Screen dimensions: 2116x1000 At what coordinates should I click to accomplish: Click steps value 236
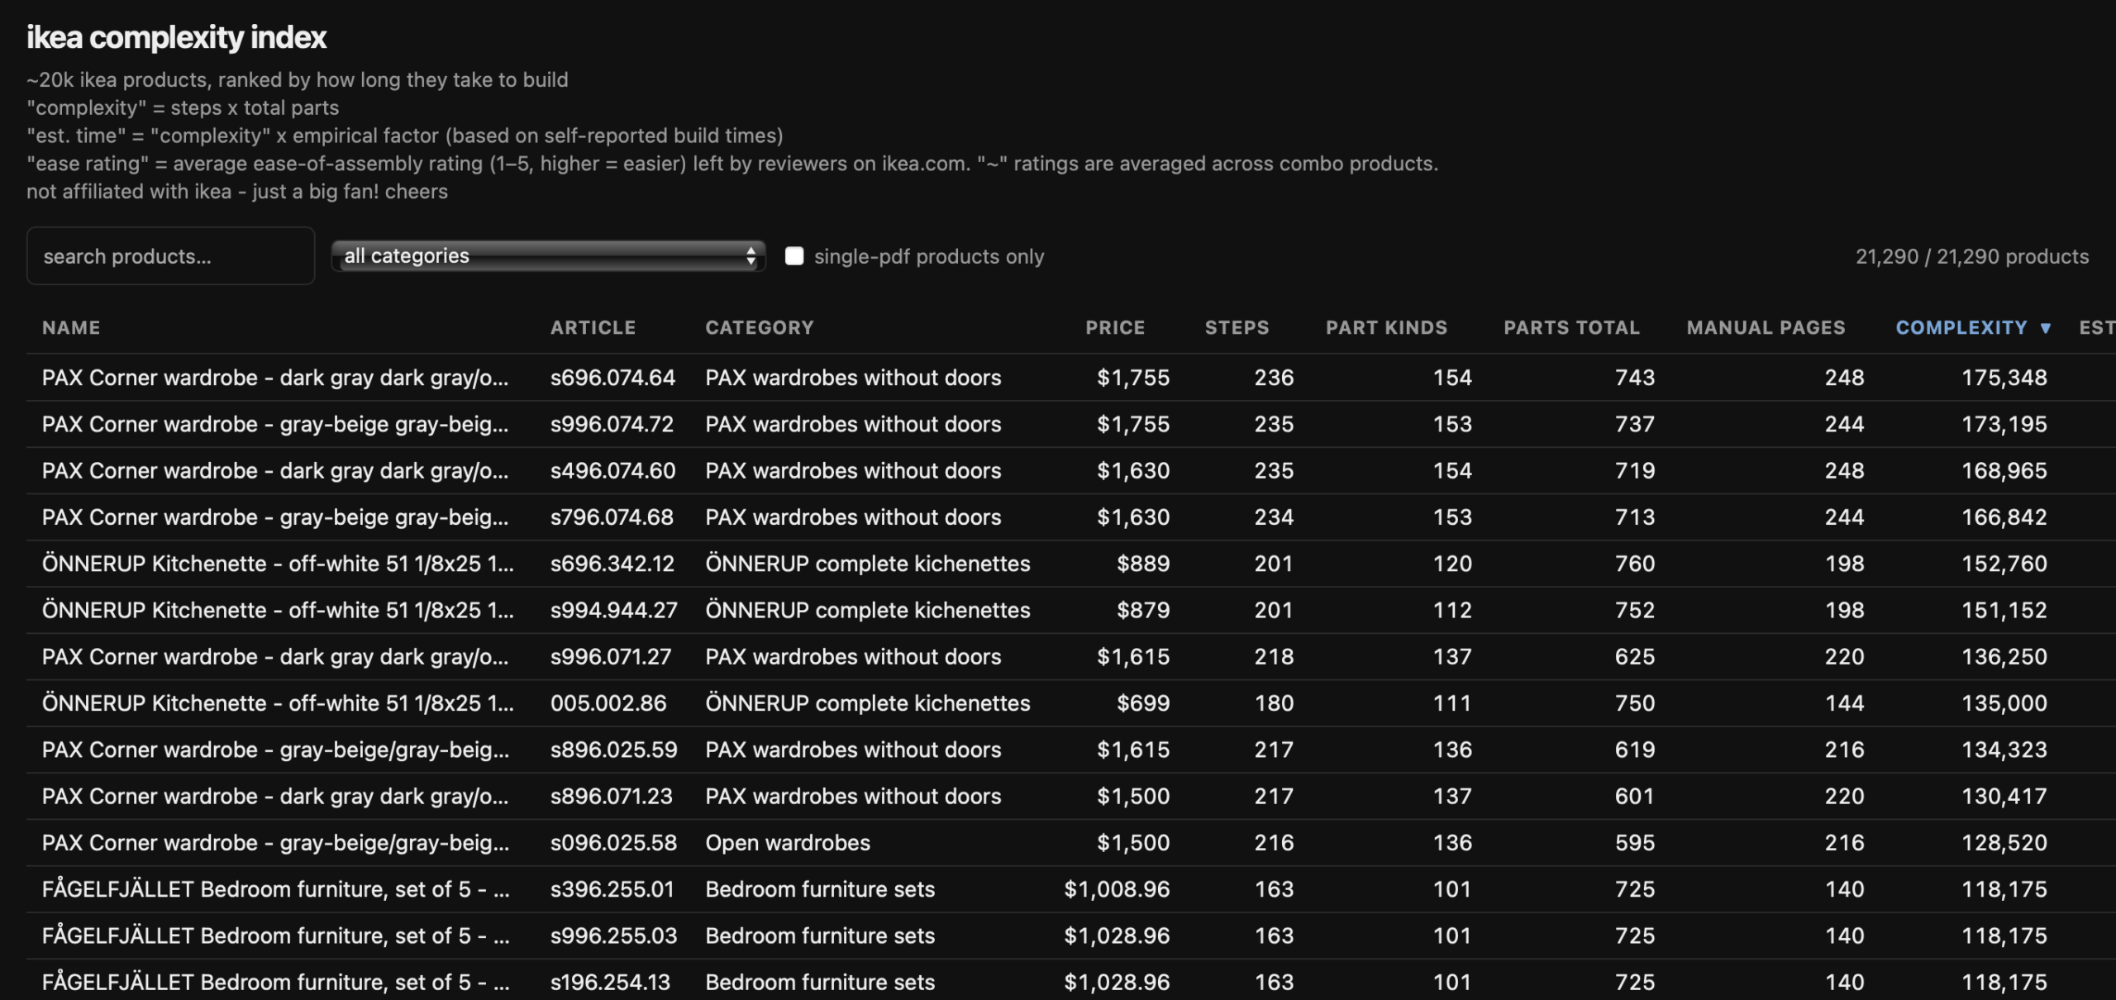tap(1274, 378)
